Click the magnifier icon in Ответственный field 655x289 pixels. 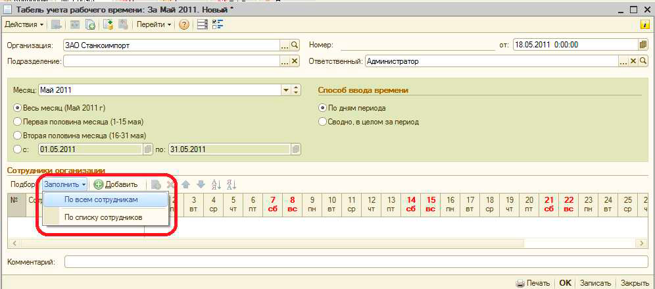pos(643,61)
